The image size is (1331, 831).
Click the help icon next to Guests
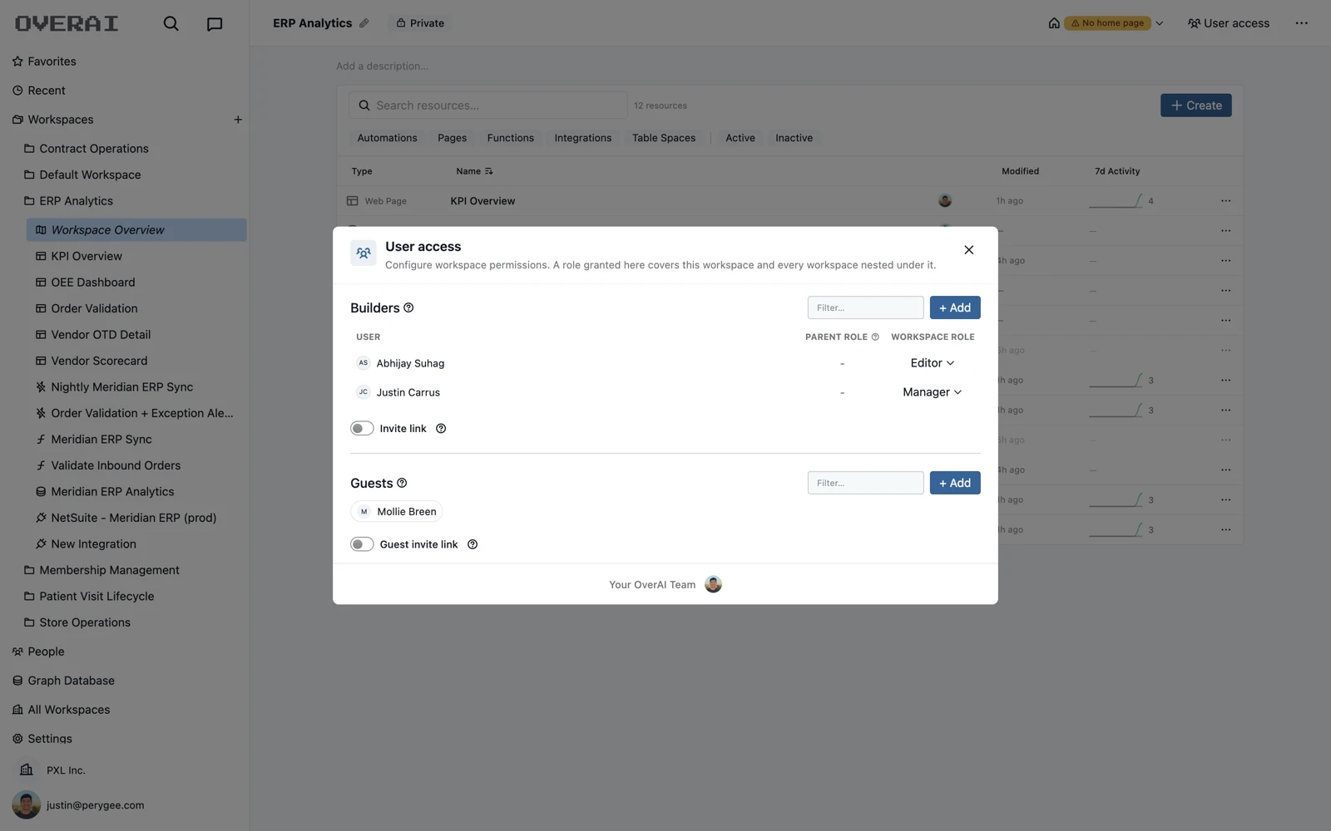(x=402, y=483)
